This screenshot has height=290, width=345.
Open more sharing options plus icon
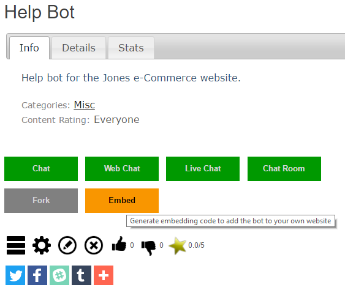pyautogui.click(x=104, y=275)
